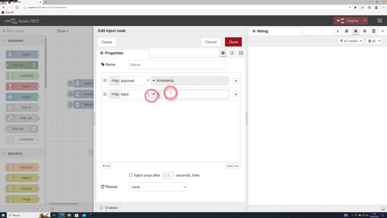This screenshot has width=387, height=218.
Task: Open Task View on the taskbar
Action: point(54,216)
